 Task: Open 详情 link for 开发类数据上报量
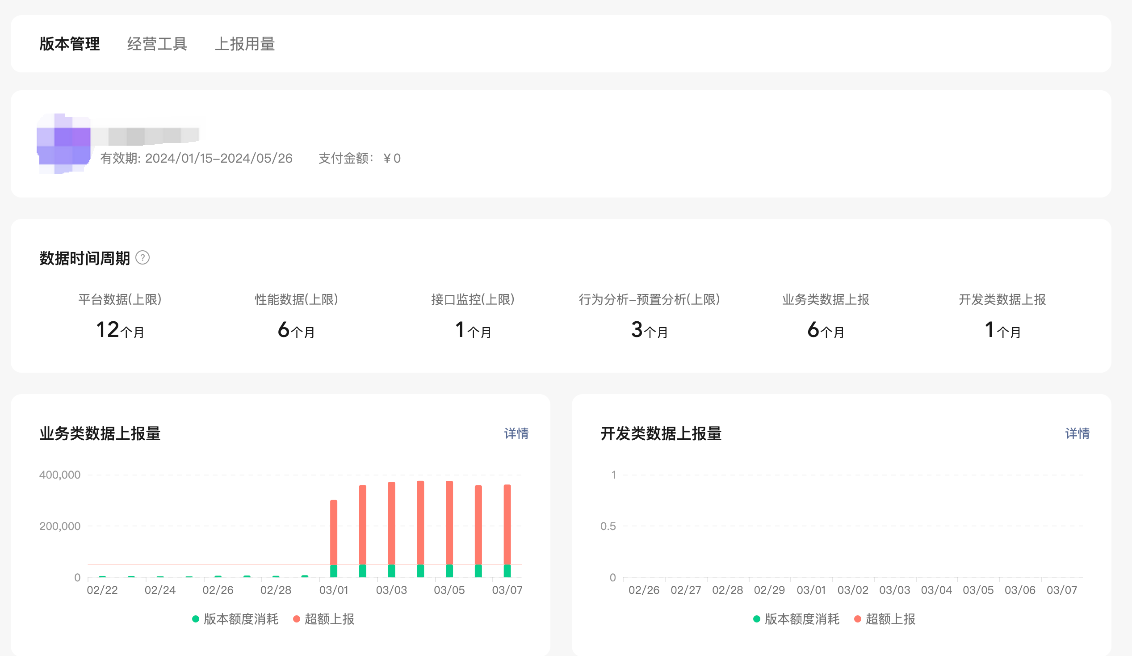coord(1077,433)
